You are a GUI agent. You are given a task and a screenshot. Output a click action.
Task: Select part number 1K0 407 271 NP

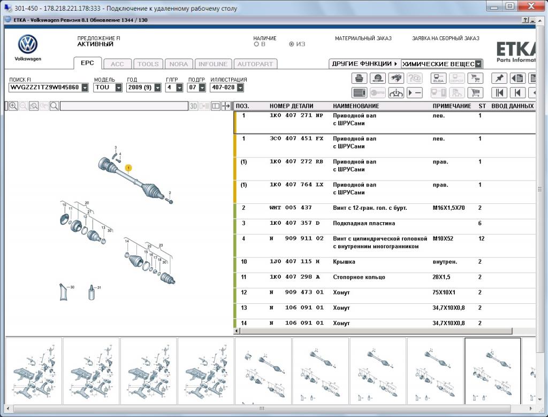pyautogui.click(x=296, y=115)
